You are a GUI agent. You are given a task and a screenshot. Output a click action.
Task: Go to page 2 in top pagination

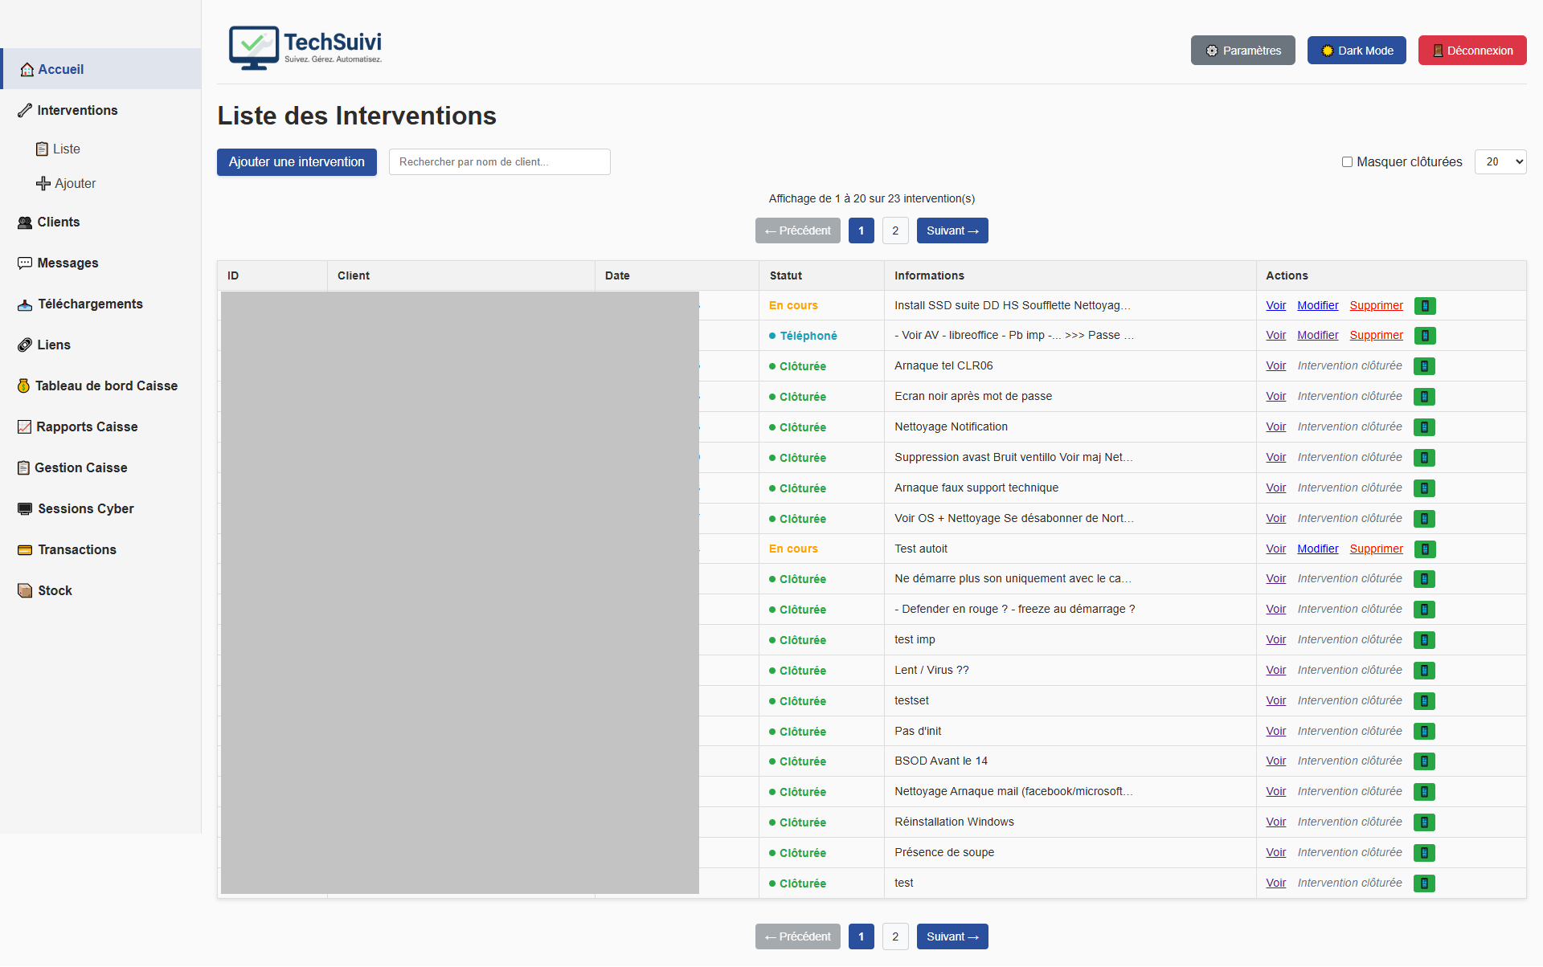pos(894,231)
